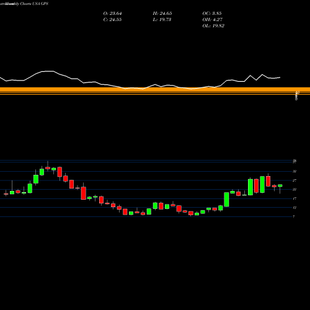Click the price axis label '32'
This screenshot has width=310, height=310.
tap(294, 171)
